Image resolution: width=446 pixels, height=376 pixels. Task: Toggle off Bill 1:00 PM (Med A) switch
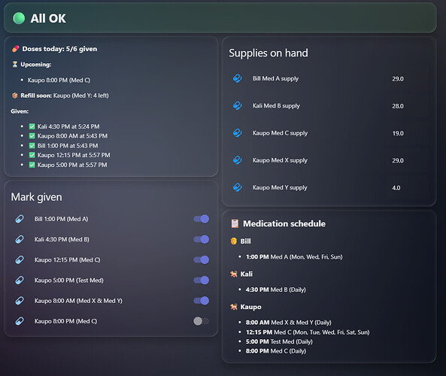click(x=201, y=219)
